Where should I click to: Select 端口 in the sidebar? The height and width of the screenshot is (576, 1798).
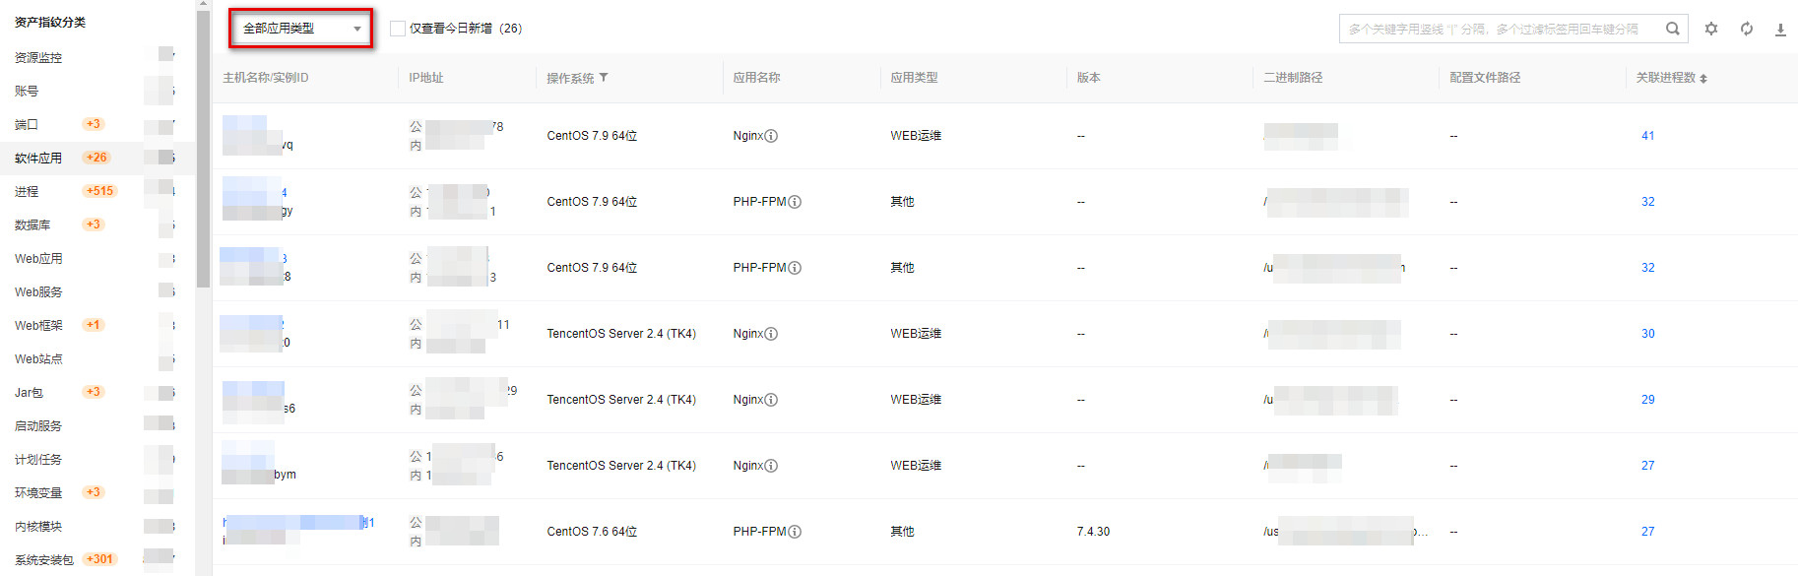27,124
